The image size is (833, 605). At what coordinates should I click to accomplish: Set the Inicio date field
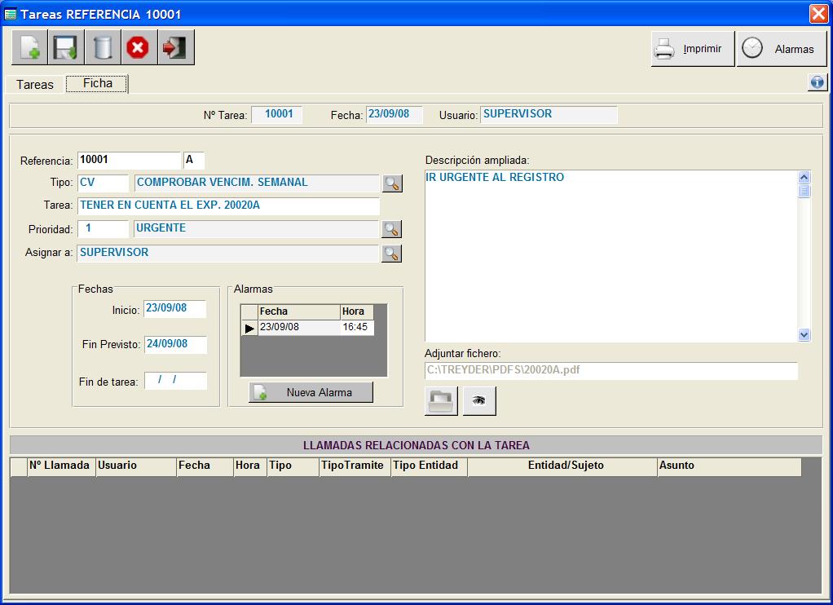(174, 308)
